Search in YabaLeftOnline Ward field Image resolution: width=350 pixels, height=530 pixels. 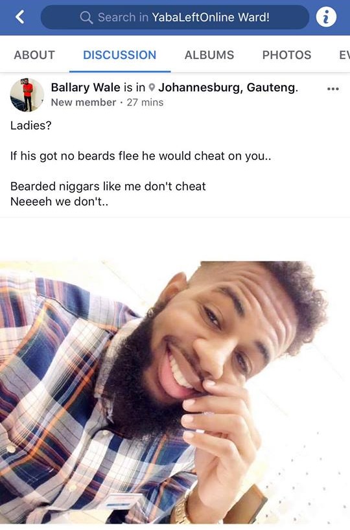[x=175, y=17]
